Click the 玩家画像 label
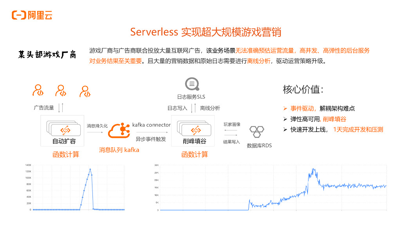The width and height of the screenshot is (401, 225). pyautogui.click(x=232, y=125)
